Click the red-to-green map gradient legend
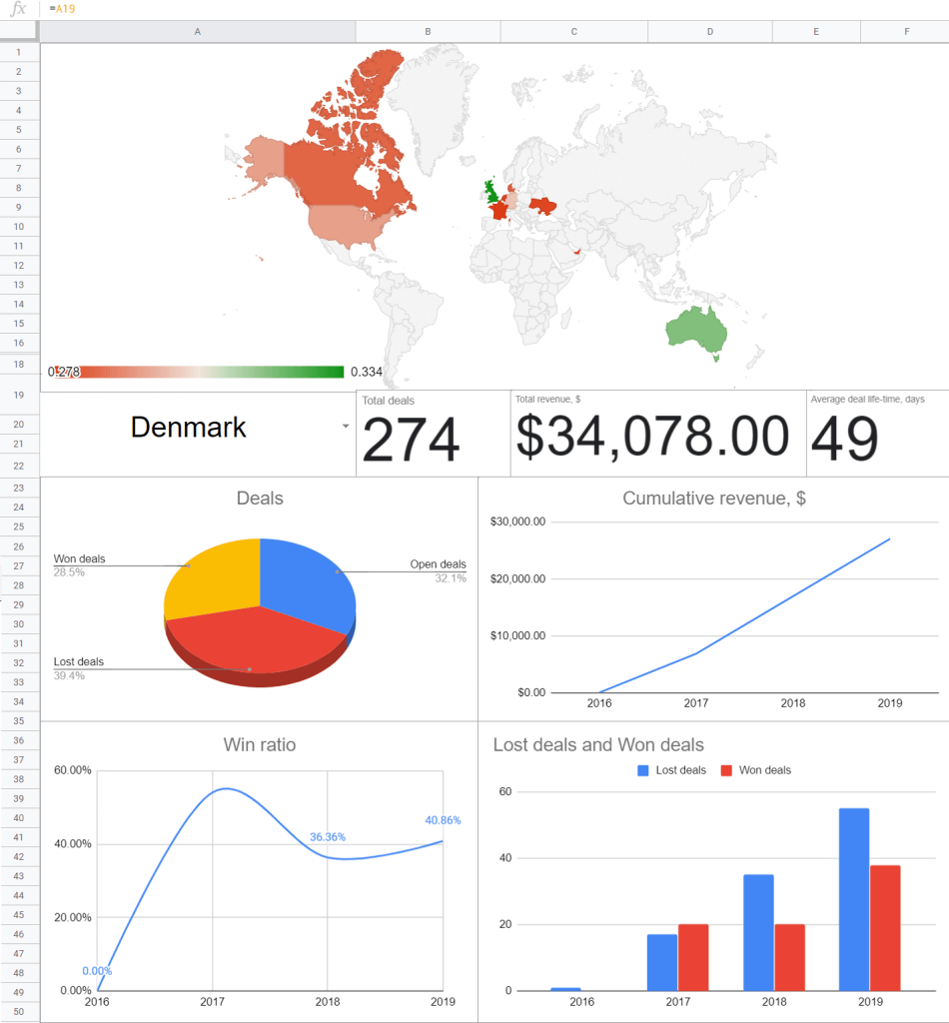This screenshot has width=949, height=1023. [200, 372]
